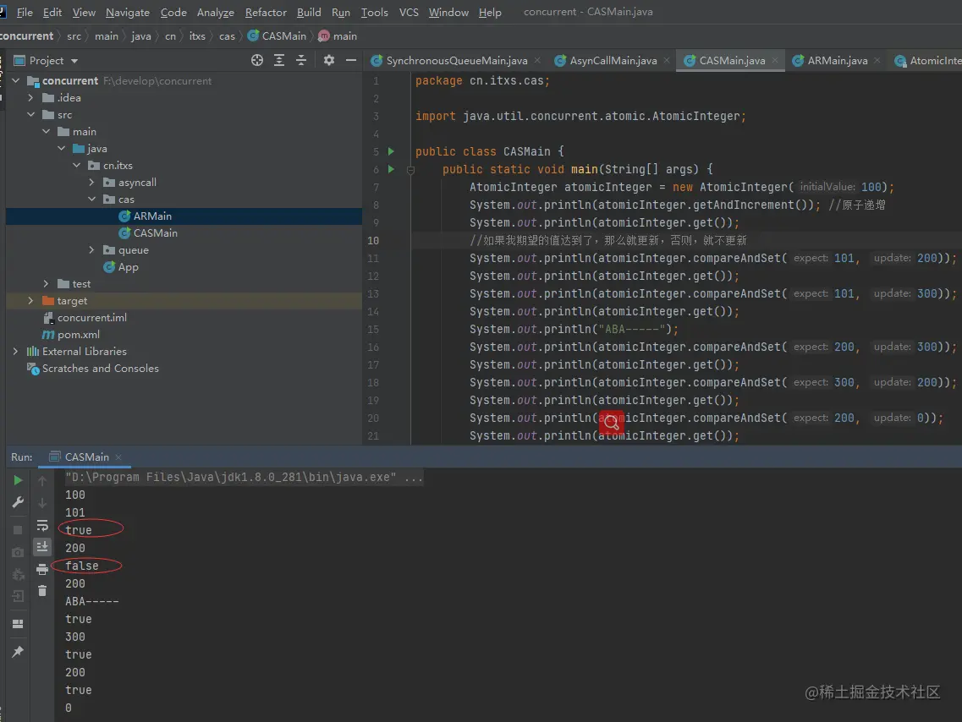Click the Locate/Select Opened File target icon
This screenshot has width=962, height=722.
[x=257, y=60]
